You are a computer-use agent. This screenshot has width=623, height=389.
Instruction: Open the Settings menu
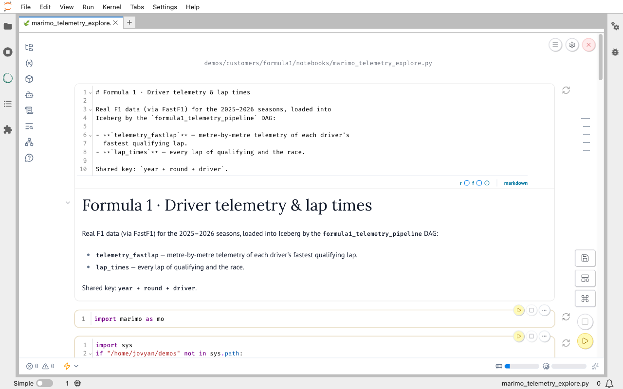[x=165, y=7]
